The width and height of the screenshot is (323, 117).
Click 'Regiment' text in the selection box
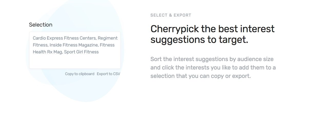pos(108,38)
